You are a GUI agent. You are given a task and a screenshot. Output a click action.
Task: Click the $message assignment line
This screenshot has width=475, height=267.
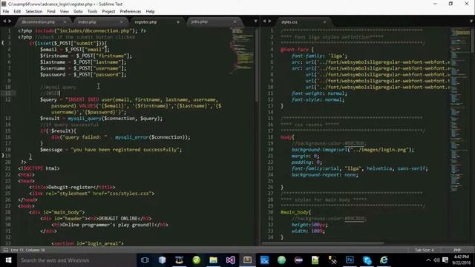(x=111, y=150)
